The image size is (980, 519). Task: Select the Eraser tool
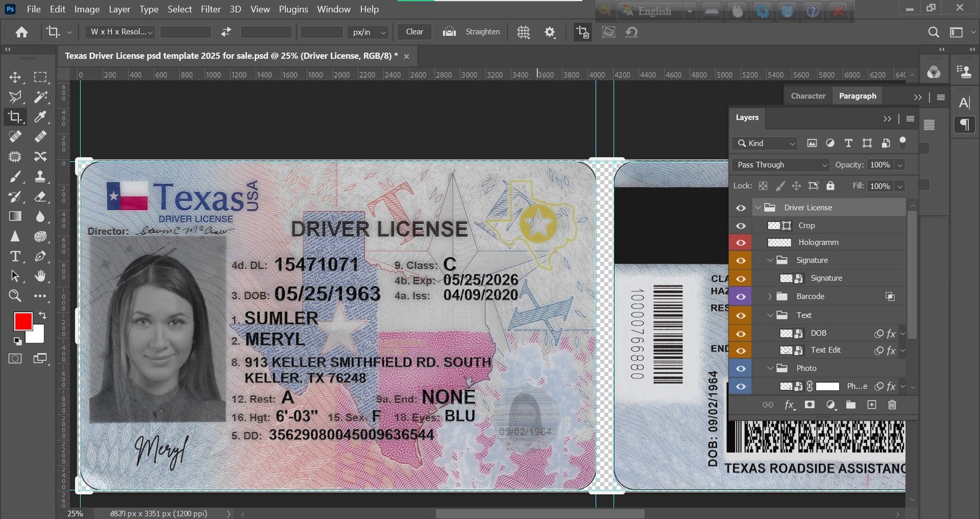(40, 196)
